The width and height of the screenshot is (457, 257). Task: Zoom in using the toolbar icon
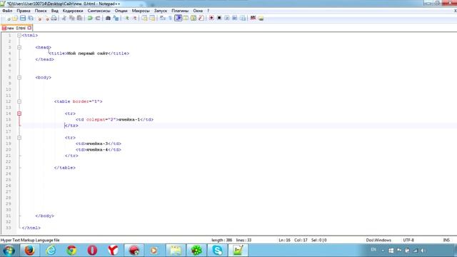click(127, 18)
